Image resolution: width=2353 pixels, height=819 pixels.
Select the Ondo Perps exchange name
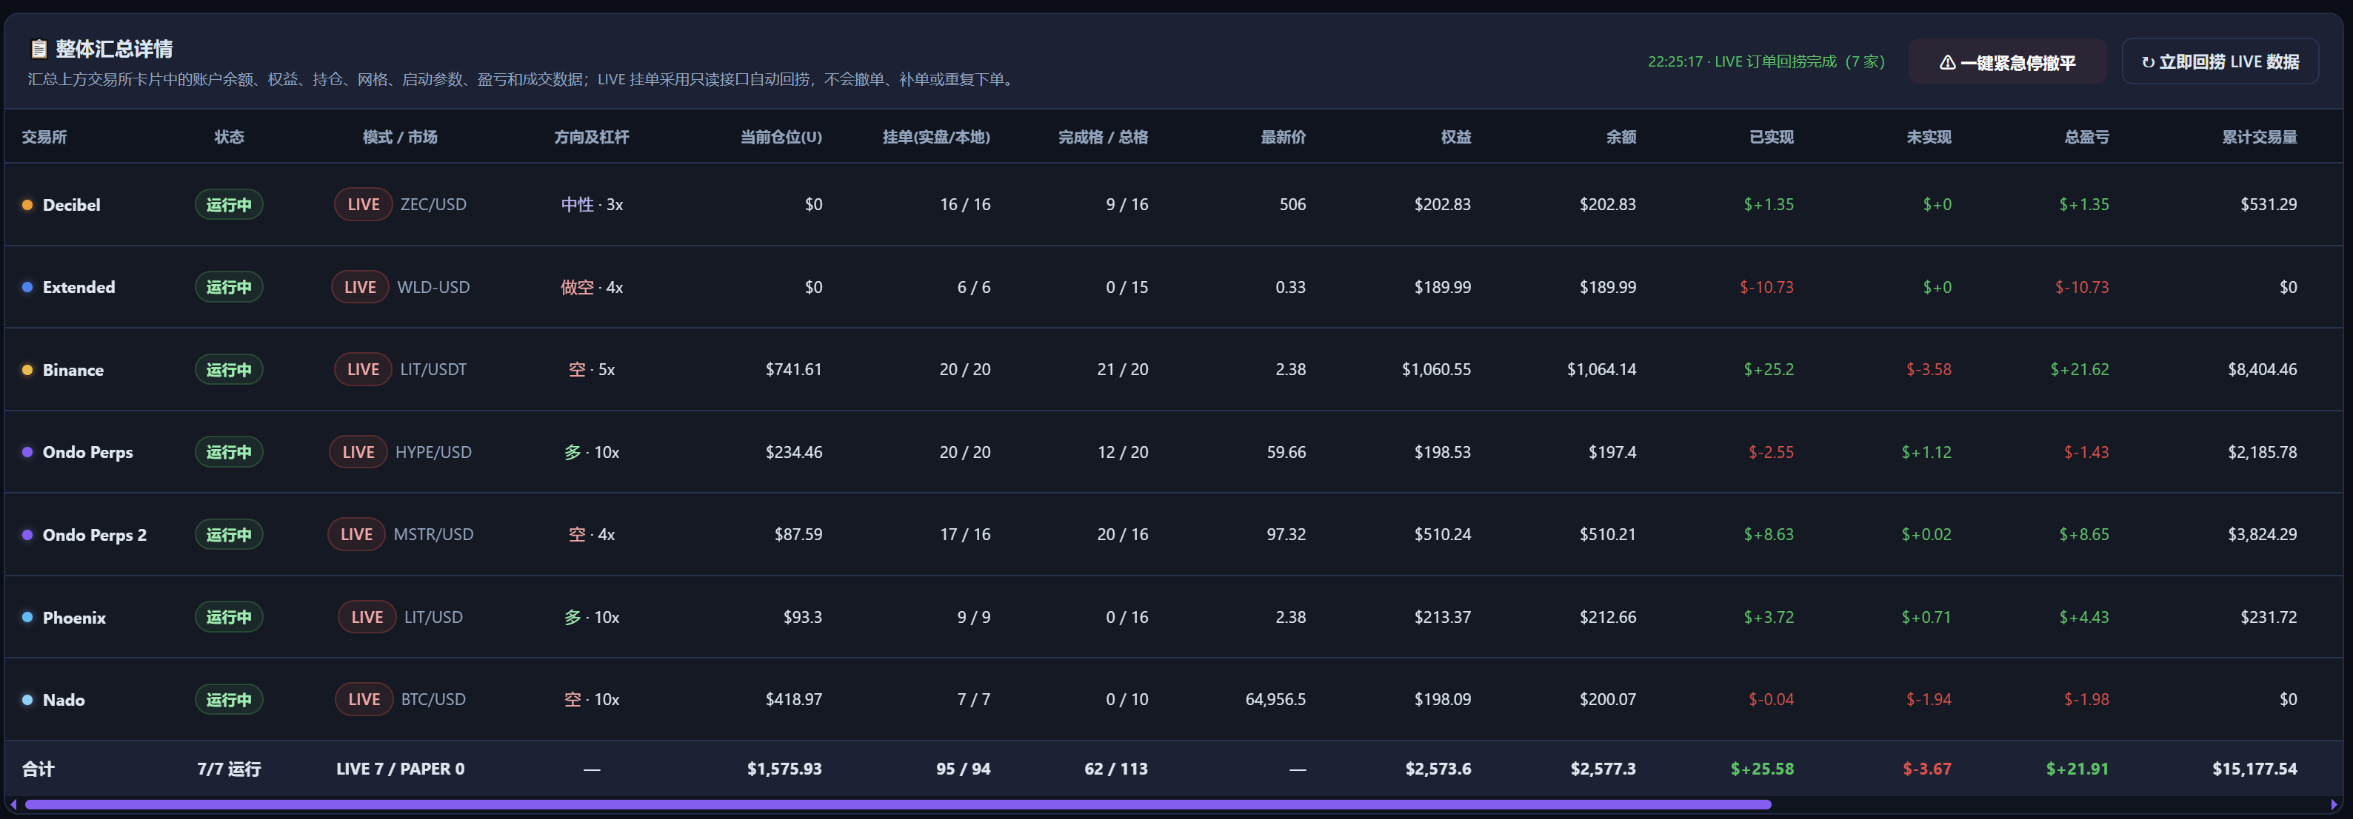click(87, 452)
